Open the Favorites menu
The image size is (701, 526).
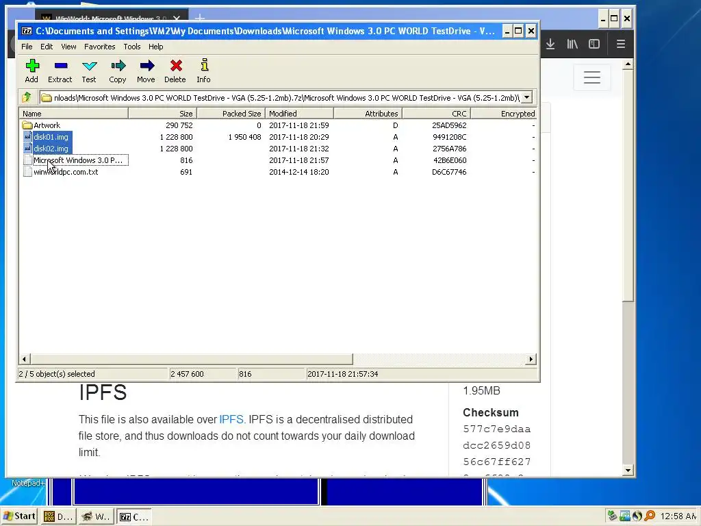pos(100,47)
